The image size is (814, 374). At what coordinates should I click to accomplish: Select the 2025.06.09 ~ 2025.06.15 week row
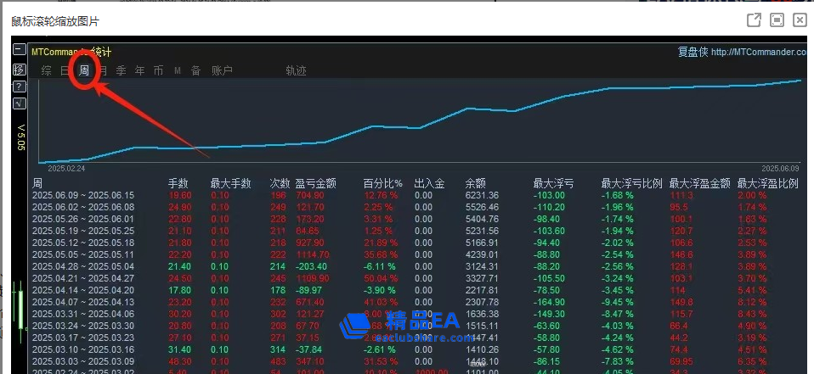[x=83, y=195]
